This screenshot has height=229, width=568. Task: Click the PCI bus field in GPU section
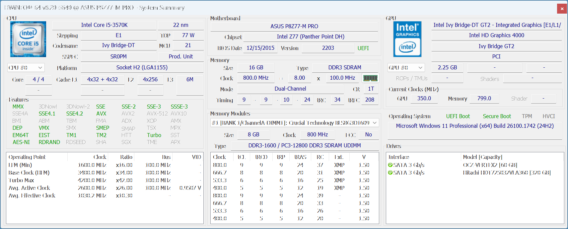click(496, 57)
